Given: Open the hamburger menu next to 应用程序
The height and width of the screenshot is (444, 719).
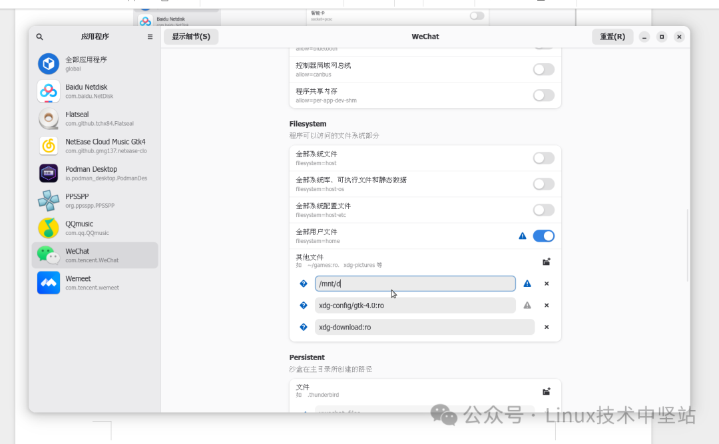Looking at the screenshot, I should coord(149,37).
